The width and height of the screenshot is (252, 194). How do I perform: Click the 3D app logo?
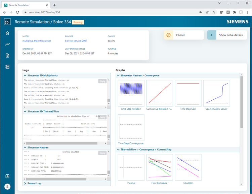coord(7,22)
